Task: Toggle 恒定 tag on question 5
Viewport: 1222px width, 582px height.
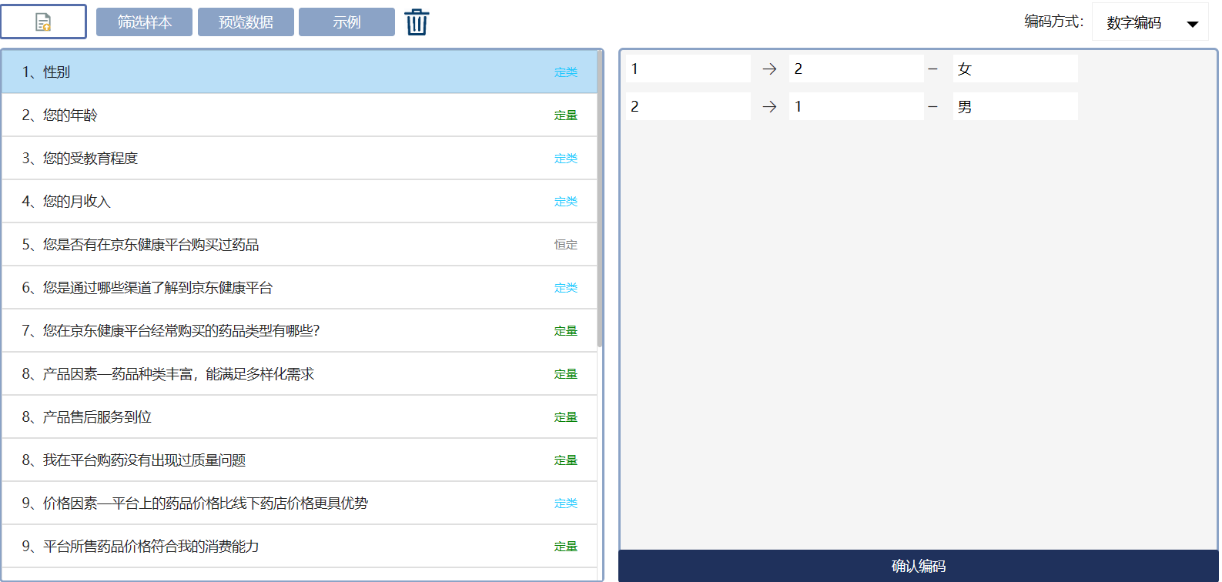Action: pyautogui.click(x=565, y=245)
